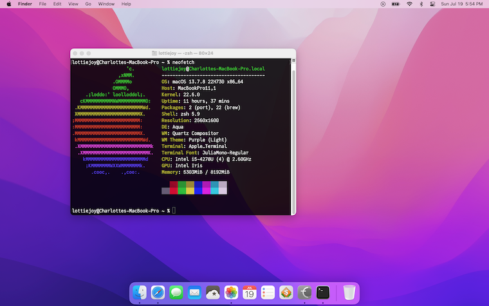Click the bright magenta swatch in neofetch palette
The width and height of the screenshot is (489, 306).
point(207,191)
